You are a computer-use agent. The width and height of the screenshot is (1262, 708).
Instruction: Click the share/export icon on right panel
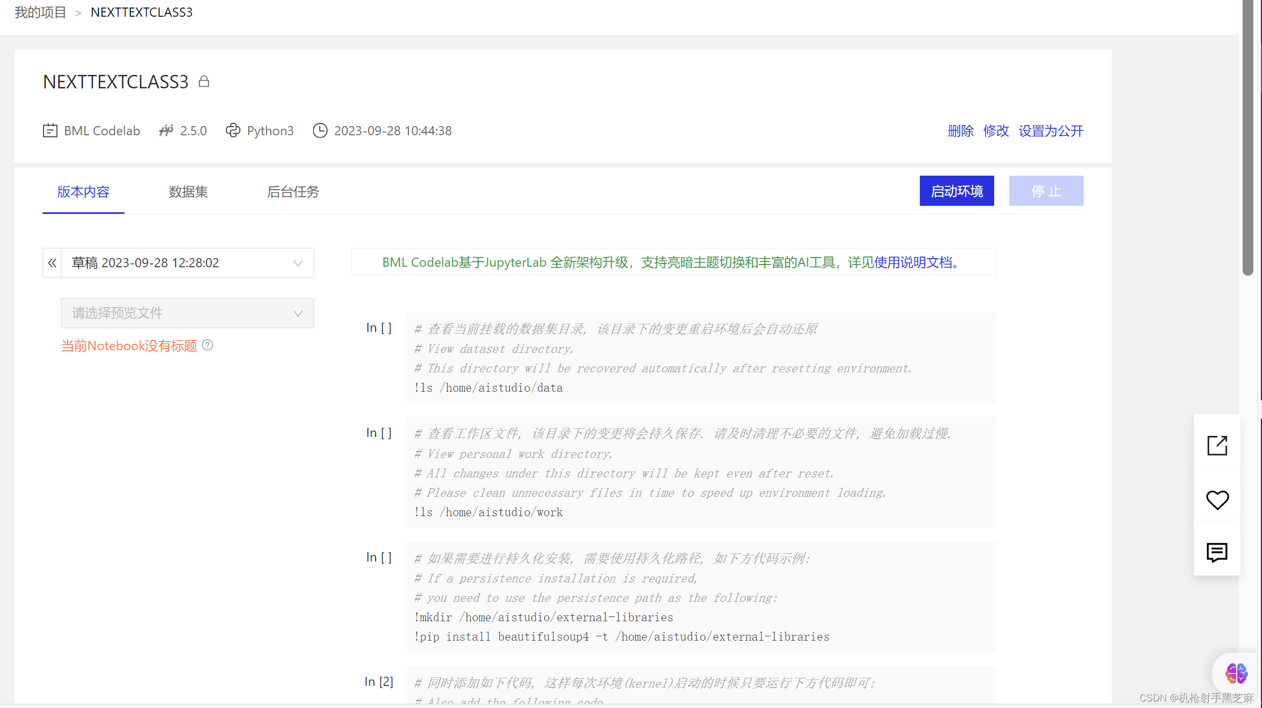(x=1217, y=446)
